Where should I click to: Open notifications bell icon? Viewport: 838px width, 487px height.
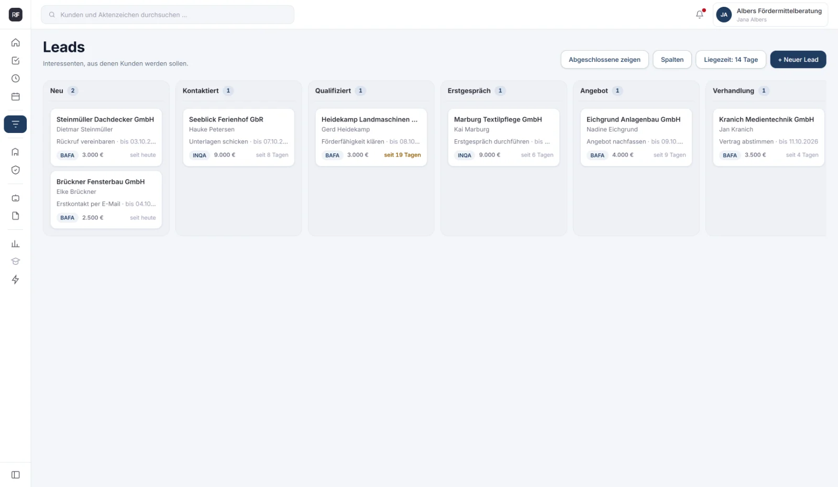(x=700, y=15)
